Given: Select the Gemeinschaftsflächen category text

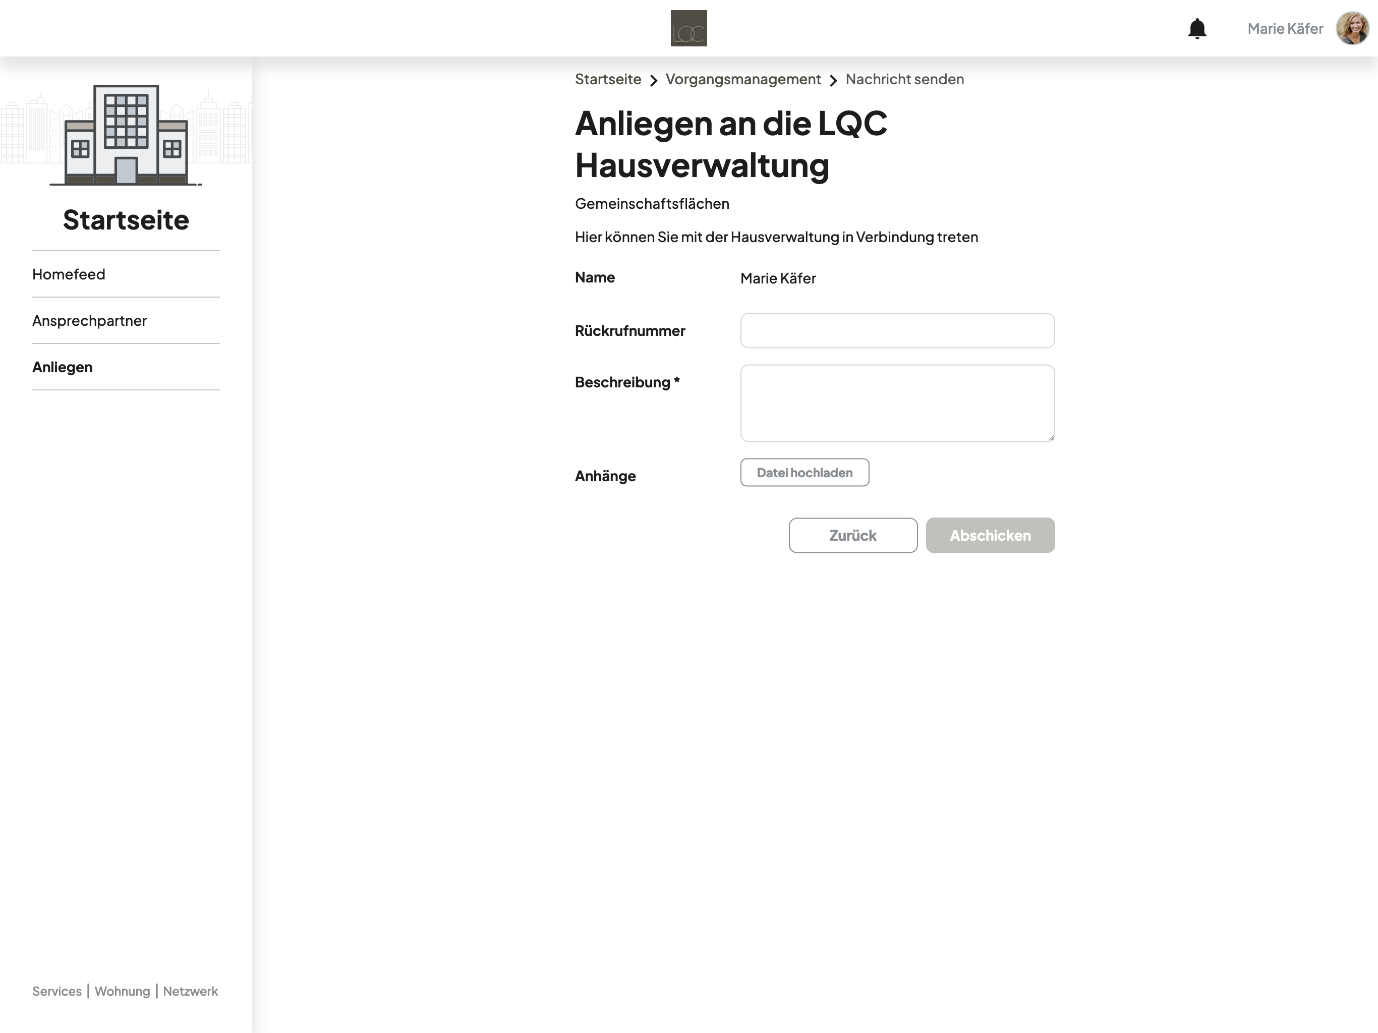Looking at the screenshot, I should coord(652,204).
